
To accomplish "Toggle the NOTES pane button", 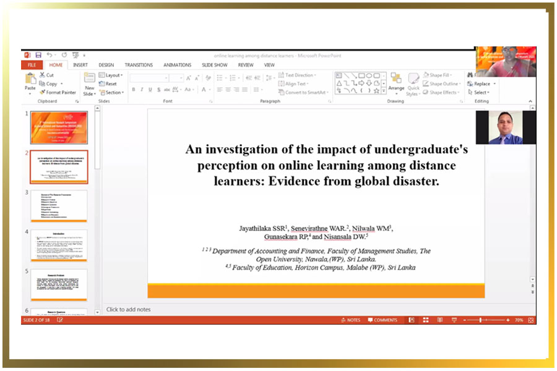I will (351, 320).
